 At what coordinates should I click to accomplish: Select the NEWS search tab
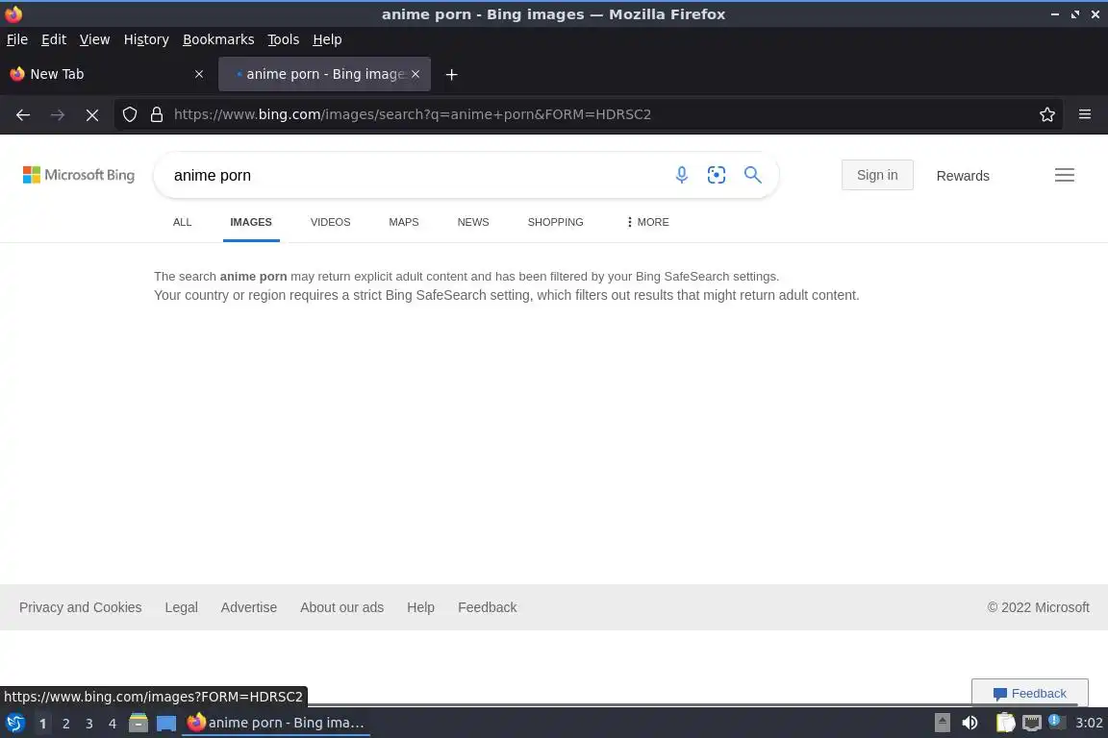(473, 222)
